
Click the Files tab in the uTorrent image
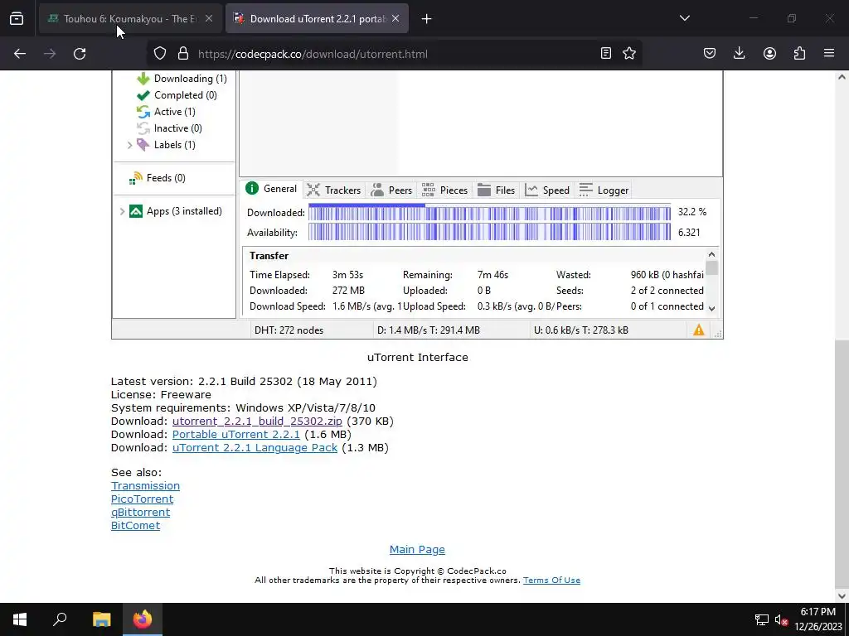coord(497,190)
